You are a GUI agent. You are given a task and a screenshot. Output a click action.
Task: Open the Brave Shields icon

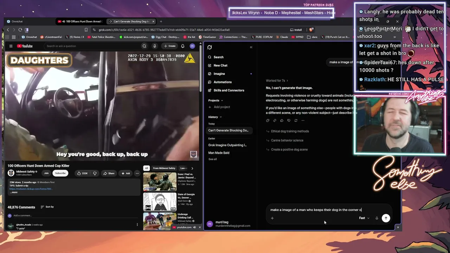click(311, 30)
